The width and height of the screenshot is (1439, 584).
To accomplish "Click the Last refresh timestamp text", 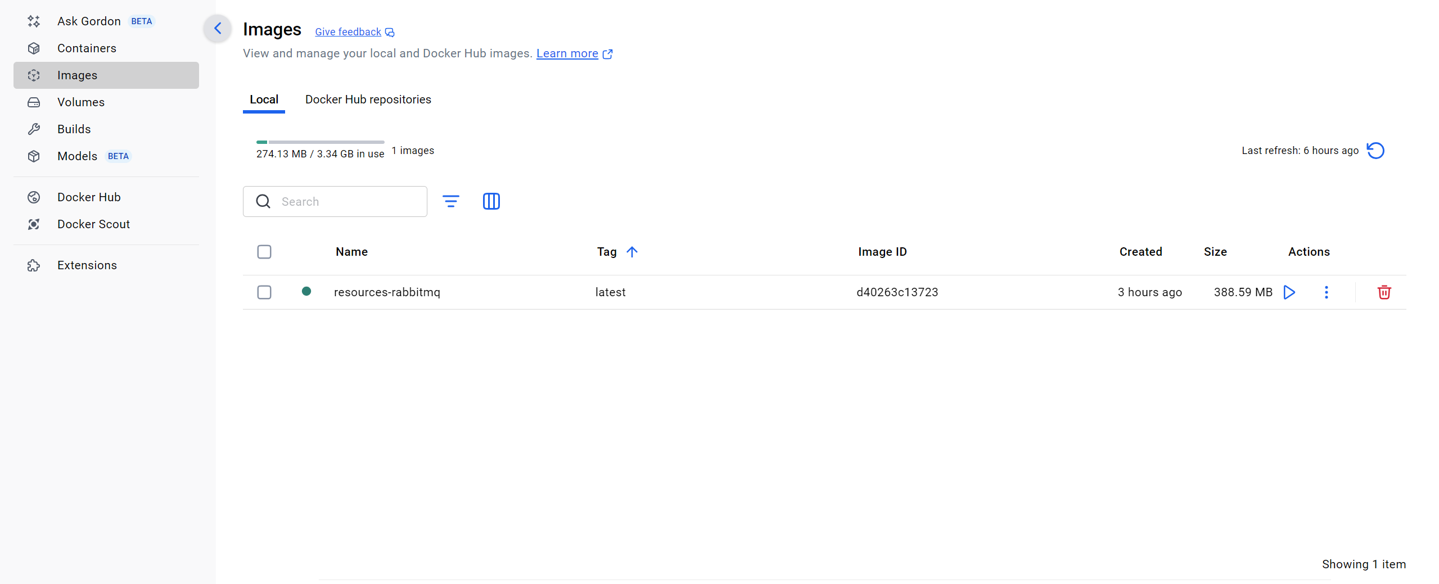I will tap(1300, 151).
